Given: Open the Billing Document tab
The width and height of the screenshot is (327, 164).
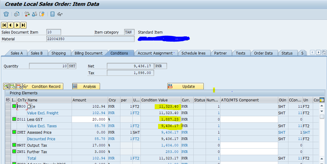Looking at the screenshot, I should 88,53.
